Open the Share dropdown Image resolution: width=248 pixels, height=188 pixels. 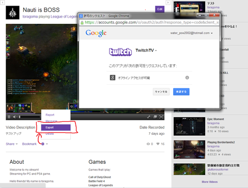pos(12,144)
